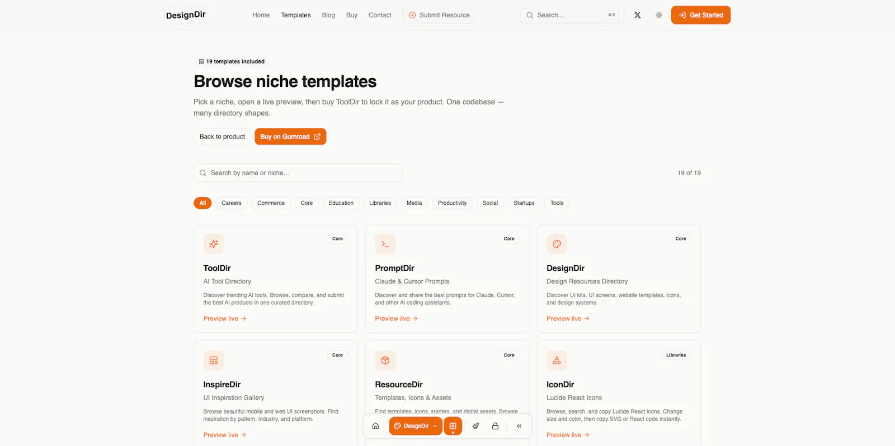Select the All filter chip
Viewport: 895px width, 446px height.
coord(202,203)
